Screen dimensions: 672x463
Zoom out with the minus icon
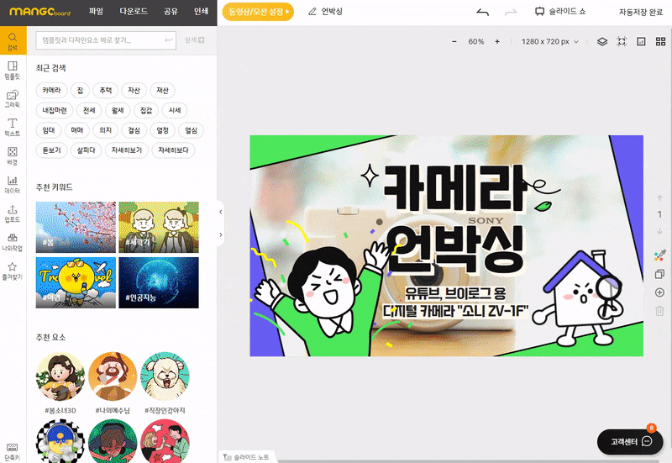click(x=454, y=41)
